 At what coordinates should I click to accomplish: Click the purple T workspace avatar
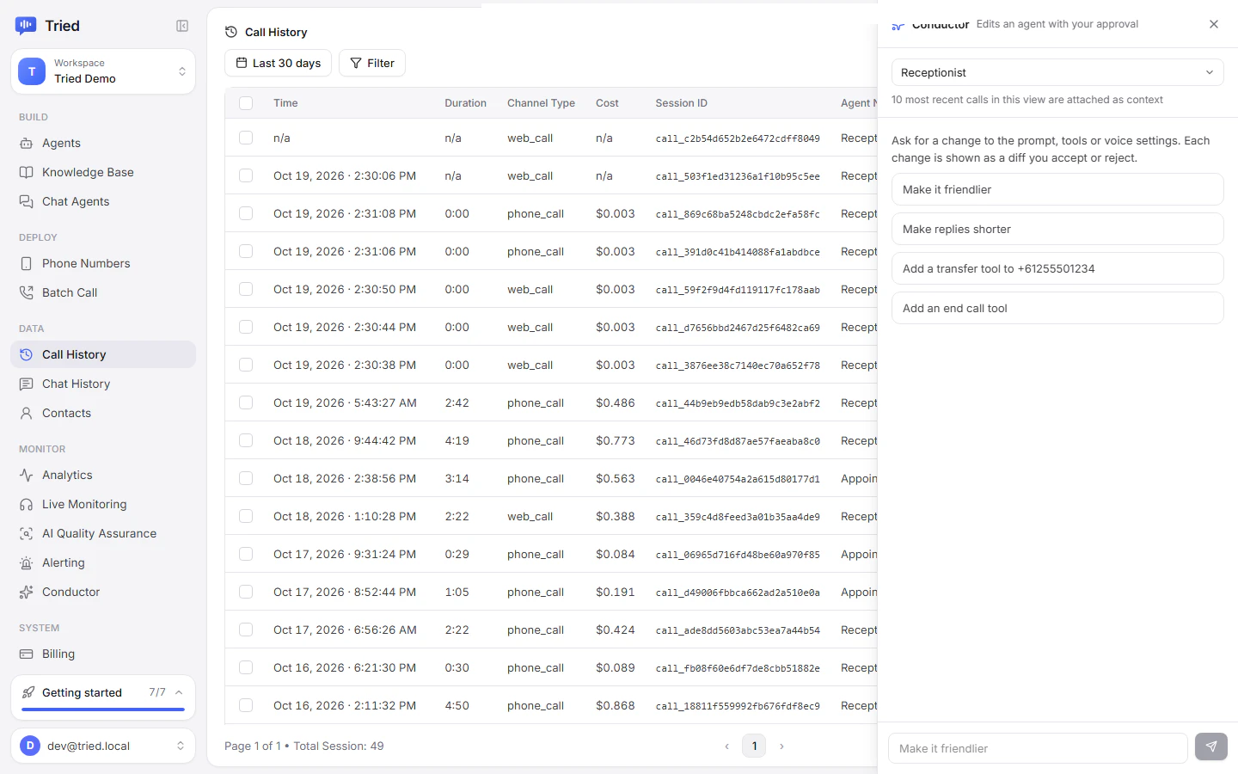32,71
